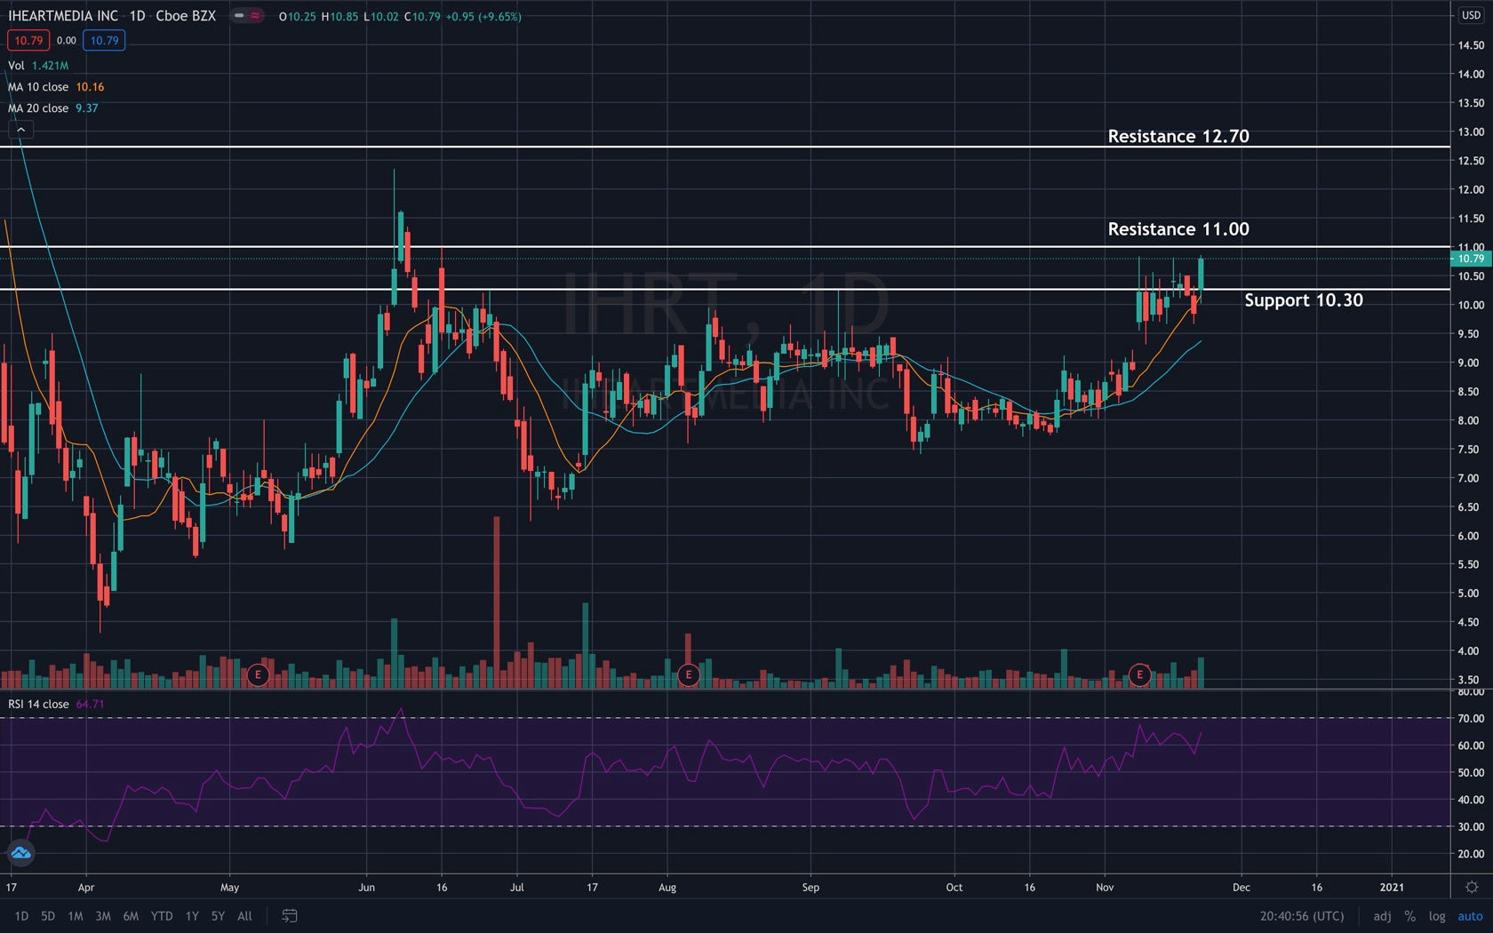
Task: Switch range to 5D
Action: [48, 915]
